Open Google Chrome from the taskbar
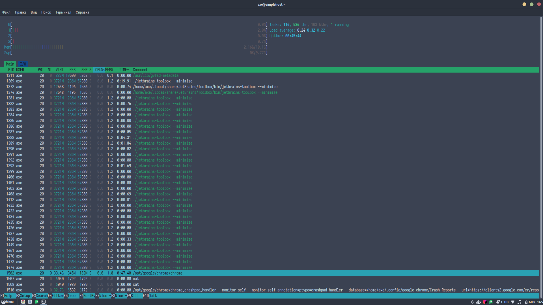The width and height of the screenshot is (543, 305). (x=23, y=302)
